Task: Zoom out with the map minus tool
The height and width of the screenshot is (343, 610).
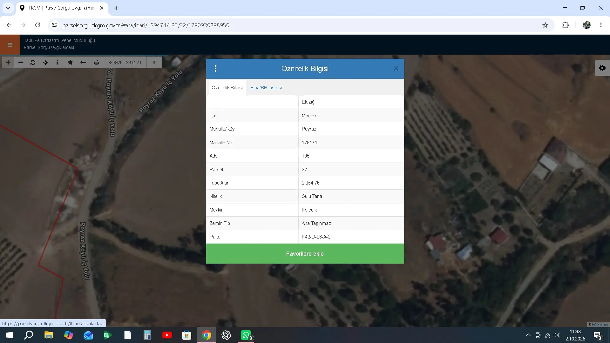Action: tap(21, 63)
